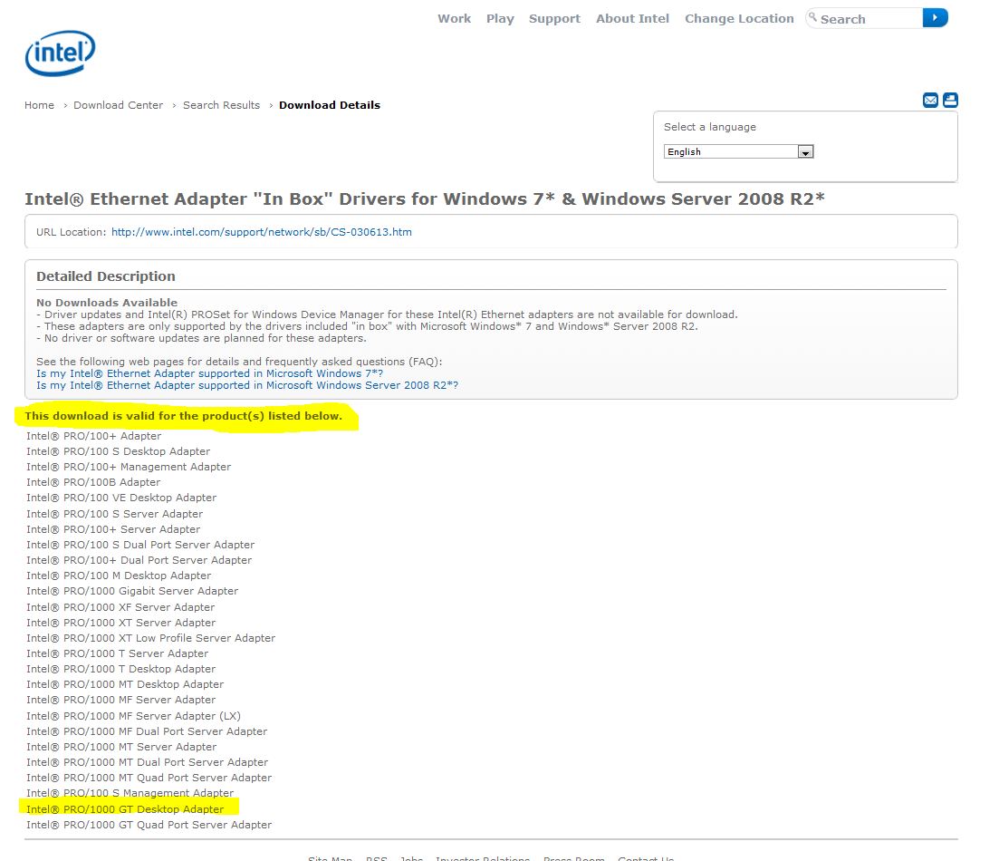Open the Support menu
This screenshot has height=861, width=999.
pos(554,18)
